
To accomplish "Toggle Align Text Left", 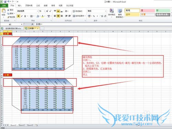I will (55, 16).
